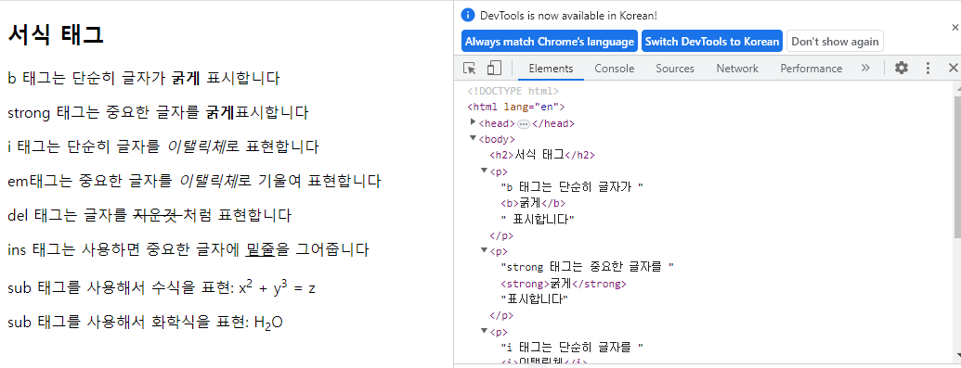This screenshot has width=961, height=368.
Task: Select the DOCTYPE html line
Action: click(x=513, y=91)
